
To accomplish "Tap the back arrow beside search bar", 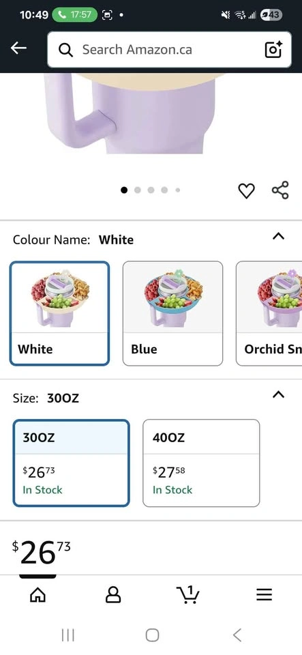I will [18, 48].
